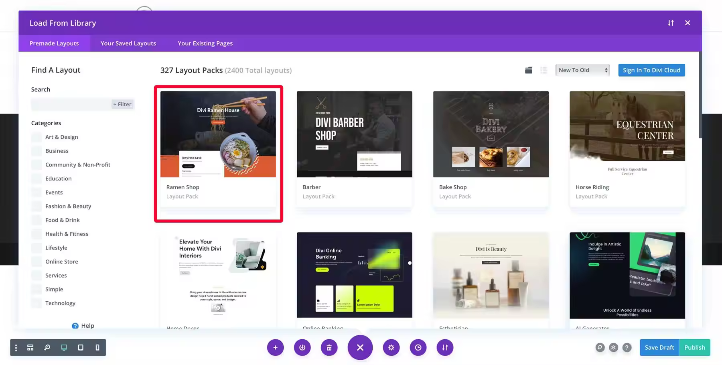The height and width of the screenshot is (365, 722).
Task: Open the layers view icon
Action: 613,348
